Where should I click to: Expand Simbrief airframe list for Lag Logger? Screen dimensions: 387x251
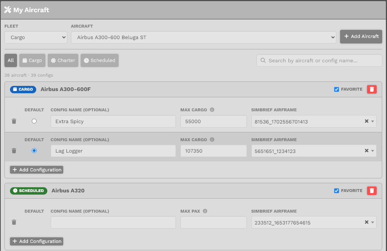coord(373,151)
